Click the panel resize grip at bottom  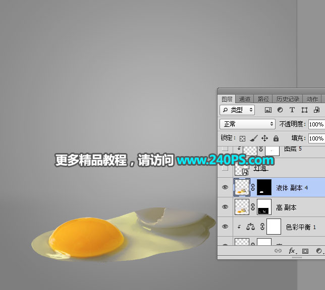297,257
